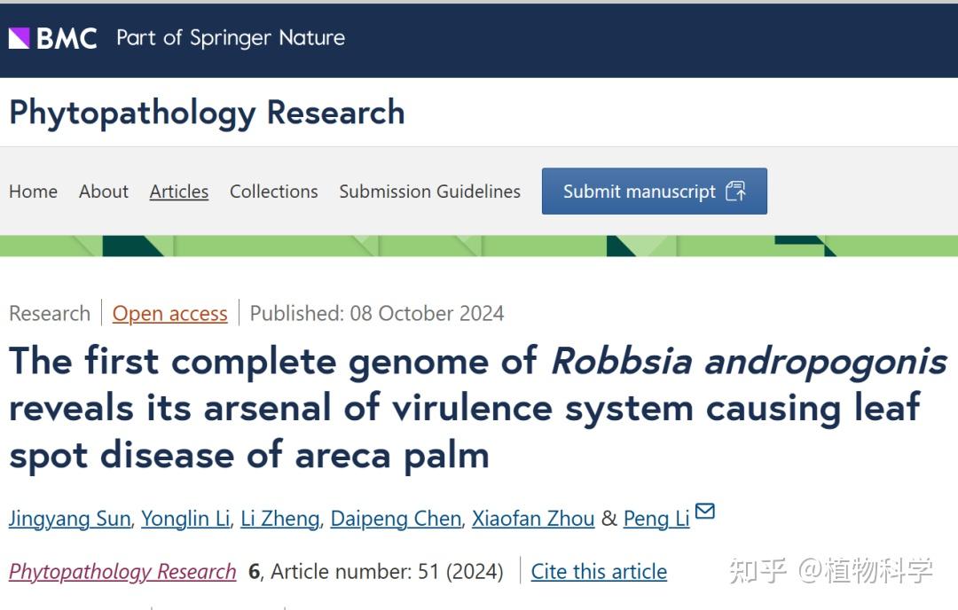Open the Open access link
The height and width of the screenshot is (610, 958).
pos(169,313)
